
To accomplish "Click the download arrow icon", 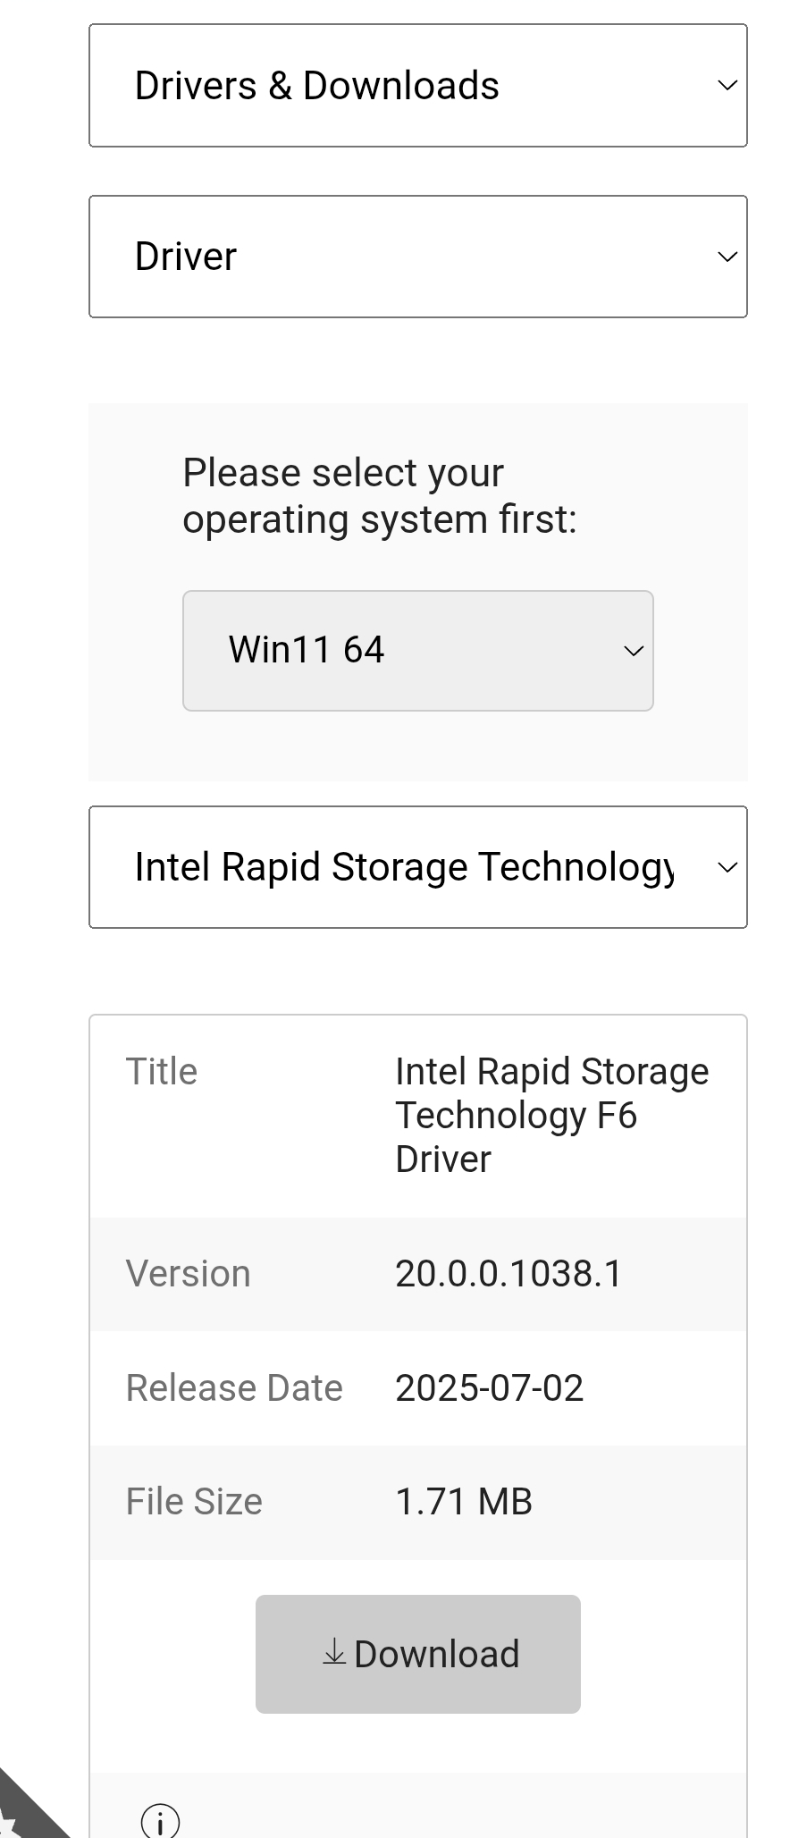I will coord(334,1653).
